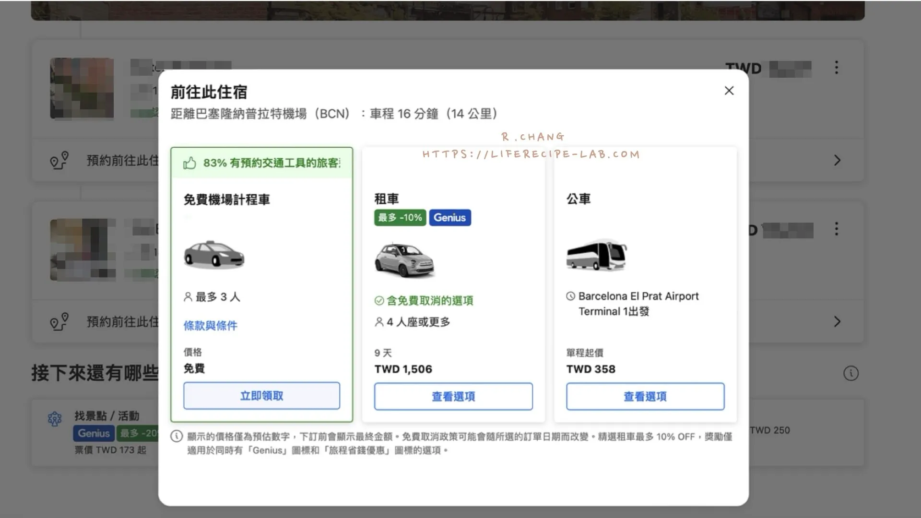
Task: Click the first booking's blurred thumbnail
Action: [82, 88]
